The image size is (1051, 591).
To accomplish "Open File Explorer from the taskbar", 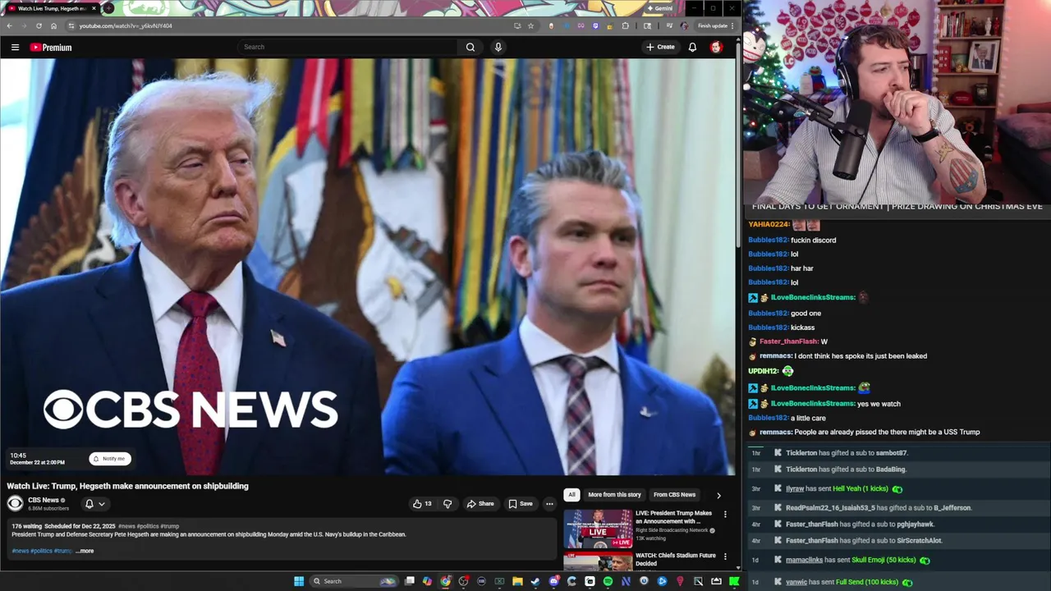I will 517,581.
